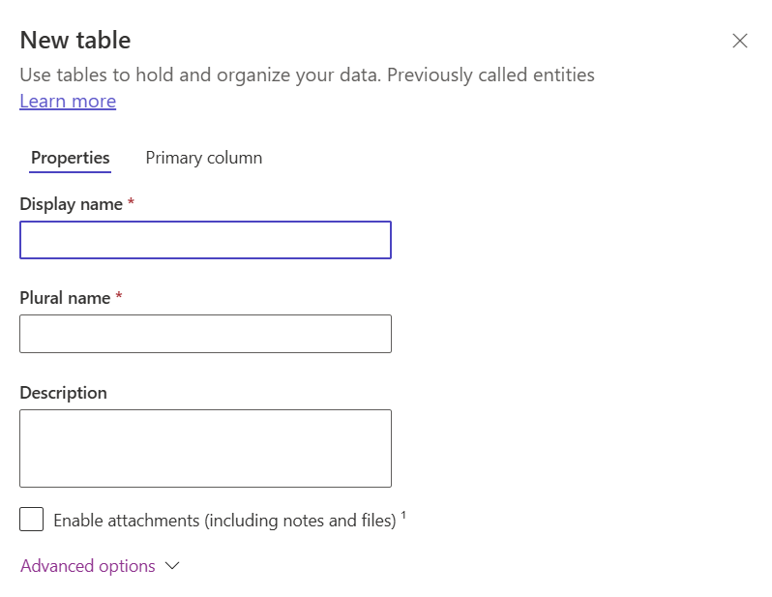Select the Properties tab

coord(70,158)
